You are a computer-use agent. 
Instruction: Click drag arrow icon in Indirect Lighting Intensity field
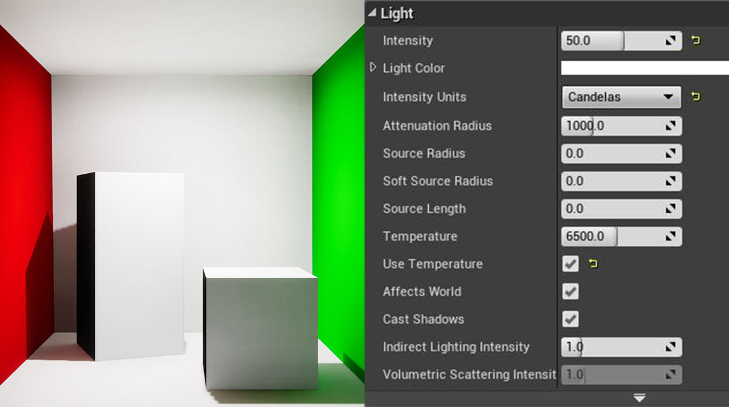coord(671,347)
